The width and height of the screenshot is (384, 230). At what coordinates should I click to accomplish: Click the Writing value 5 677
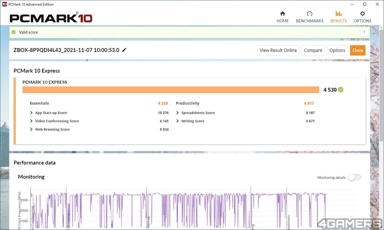click(x=310, y=121)
